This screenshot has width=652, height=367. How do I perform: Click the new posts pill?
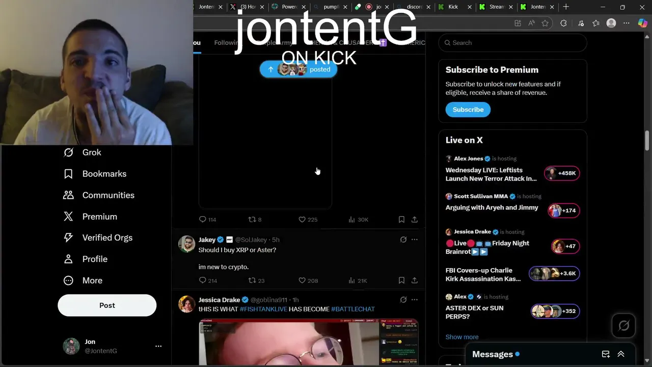pyautogui.click(x=298, y=69)
